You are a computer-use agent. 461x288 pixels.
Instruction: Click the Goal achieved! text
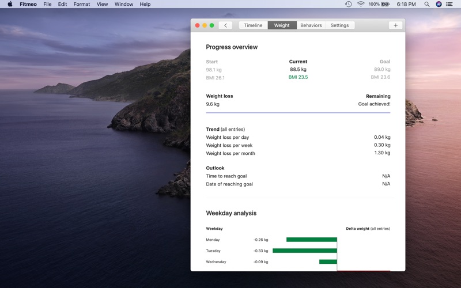click(374, 104)
